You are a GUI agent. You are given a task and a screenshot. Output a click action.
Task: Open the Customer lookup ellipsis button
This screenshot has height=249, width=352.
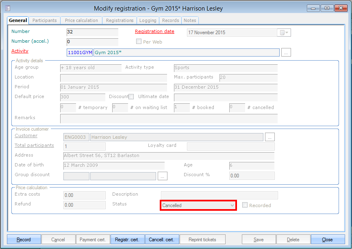(270, 137)
